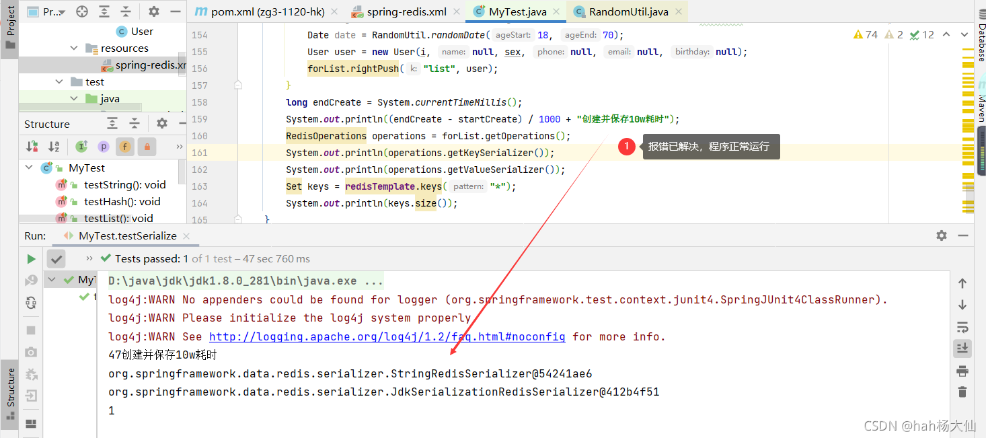This screenshot has height=438, width=986.
Task: Open the log4j faq noconfig link
Action: (387, 336)
